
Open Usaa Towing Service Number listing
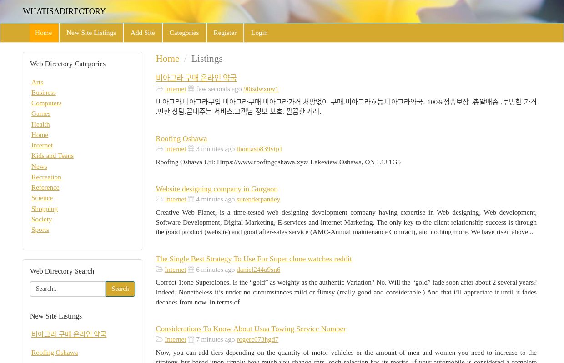[251, 329]
